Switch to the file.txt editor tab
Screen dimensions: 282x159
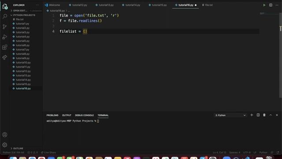pyautogui.click(x=208, y=5)
